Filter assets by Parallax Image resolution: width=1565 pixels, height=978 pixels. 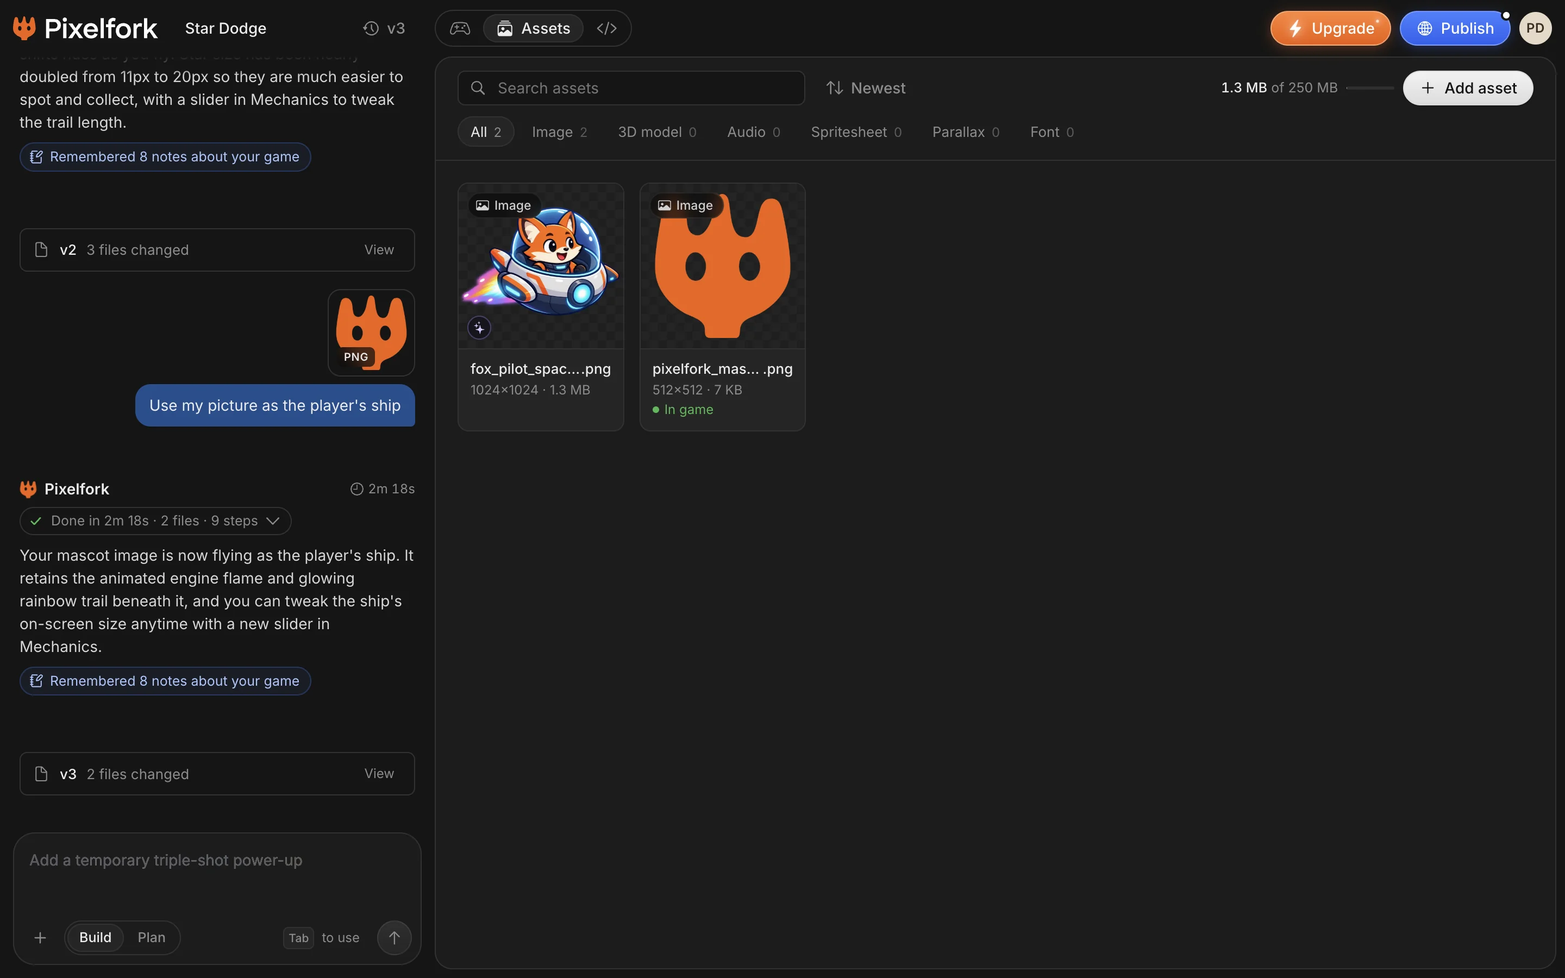(x=966, y=132)
